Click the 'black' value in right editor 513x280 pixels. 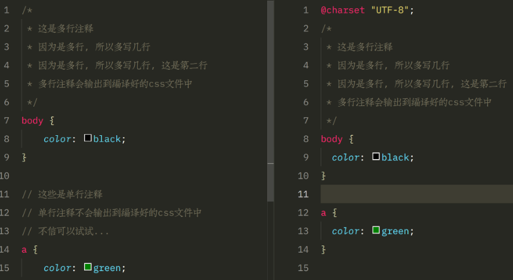pos(395,157)
